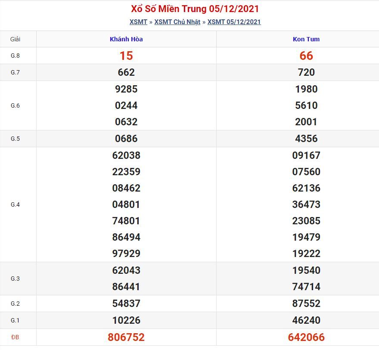Open the XSMT breadcrumb link
Viewport: 379px width, 350px height.
(x=138, y=22)
